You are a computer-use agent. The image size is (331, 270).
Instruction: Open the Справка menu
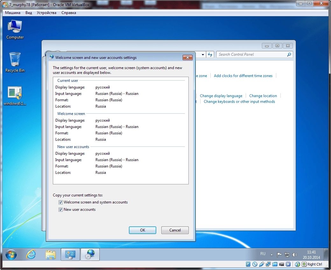[69, 13]
